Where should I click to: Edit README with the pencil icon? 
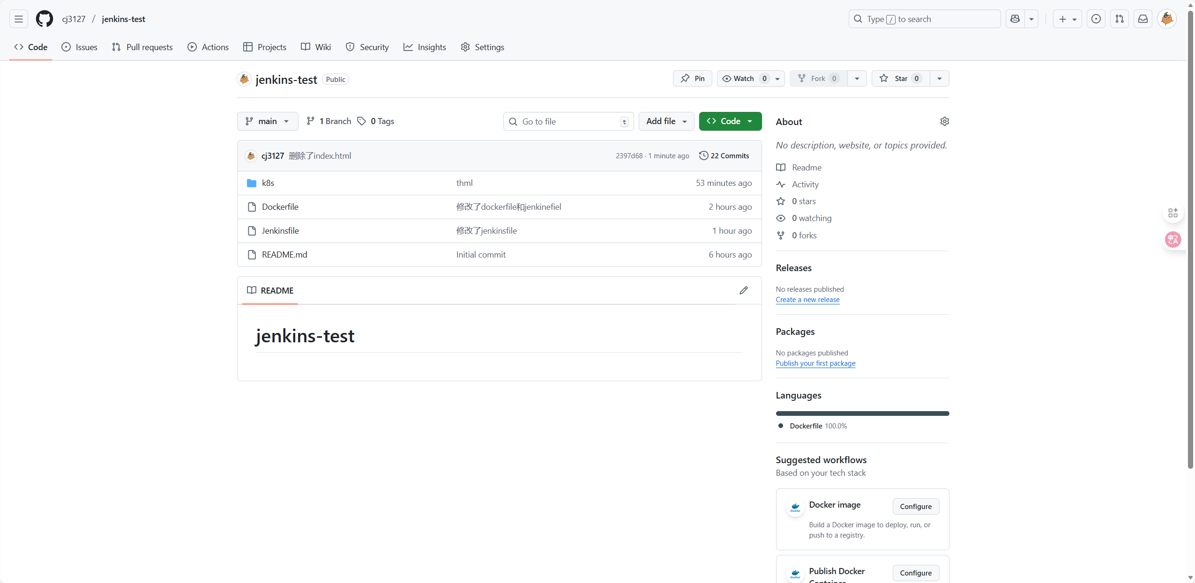point(744,290)
